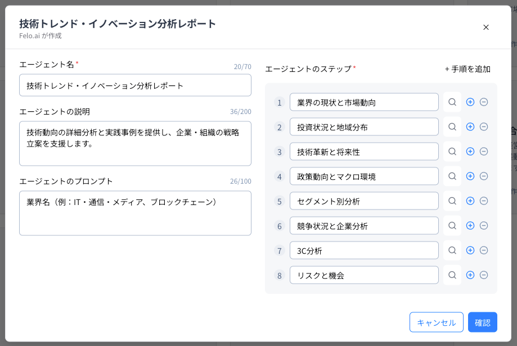This screenshot has height=346, width=517.
Task: Click the 技術革新と将来性 step field
Action: pos(364,152)
